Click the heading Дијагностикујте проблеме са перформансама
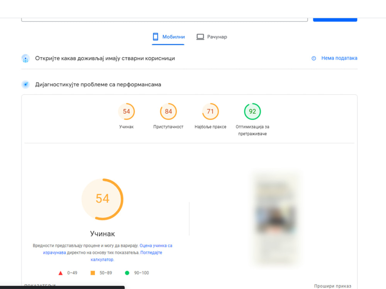Viewport: 386px width, 289px height. [x=98, y=84]
